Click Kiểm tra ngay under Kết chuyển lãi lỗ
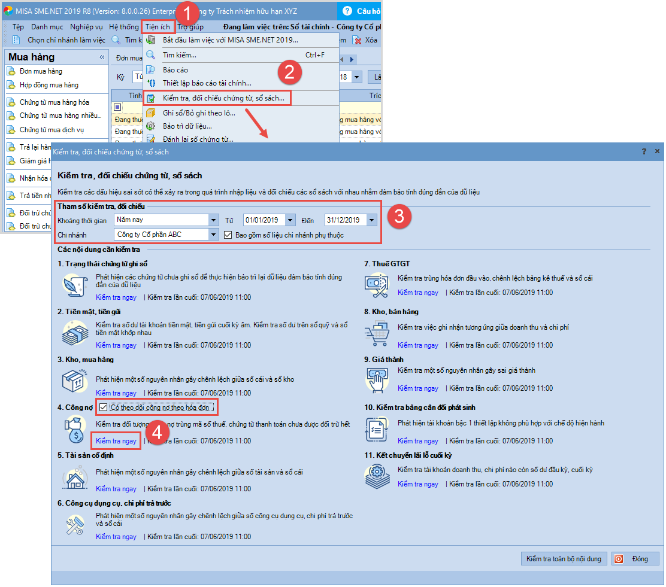The width and height of the screenshot is (666, 587). (x=418, y=484)
